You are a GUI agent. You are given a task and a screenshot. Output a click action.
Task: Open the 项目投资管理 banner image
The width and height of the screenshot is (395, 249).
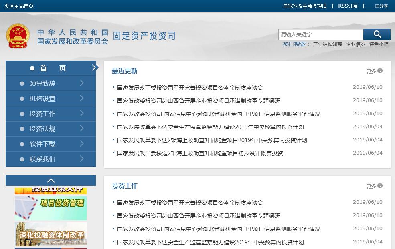[51, 207]
